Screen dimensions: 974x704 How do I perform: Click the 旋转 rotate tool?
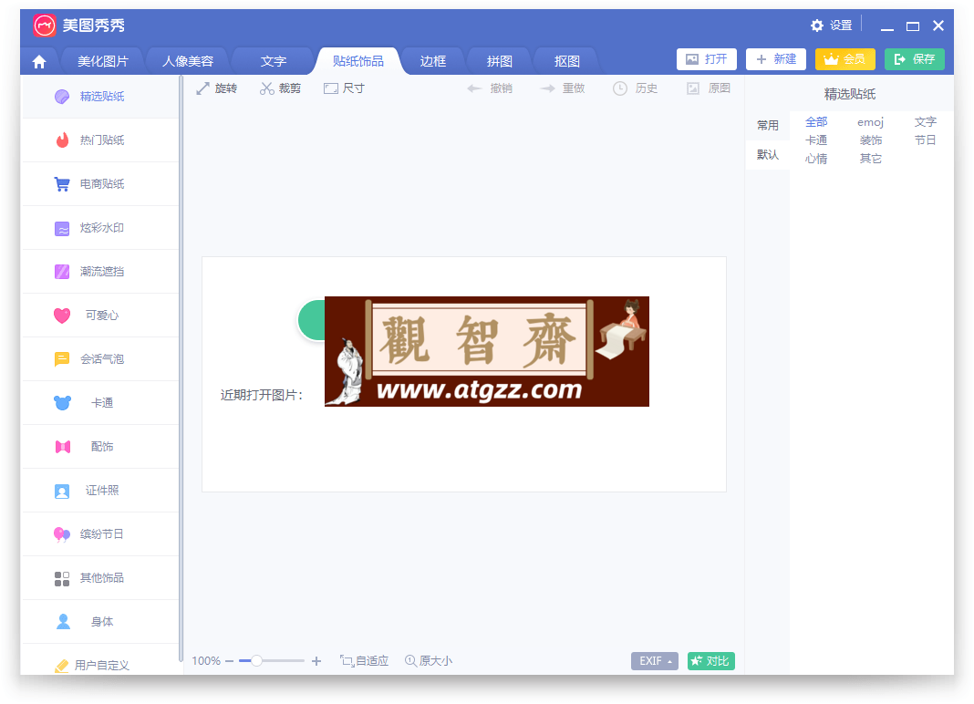click(x=217, y=88)
